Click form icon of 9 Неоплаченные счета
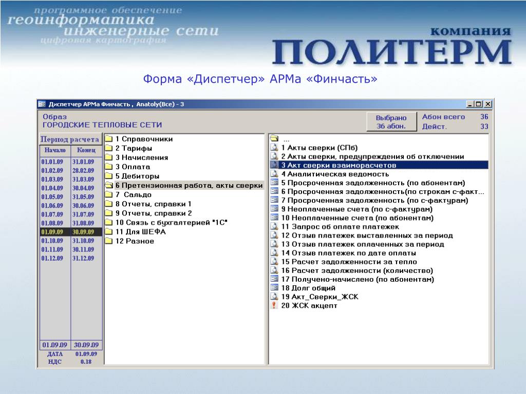The height and width of the screenshot is (394, 526). (274, 209)
